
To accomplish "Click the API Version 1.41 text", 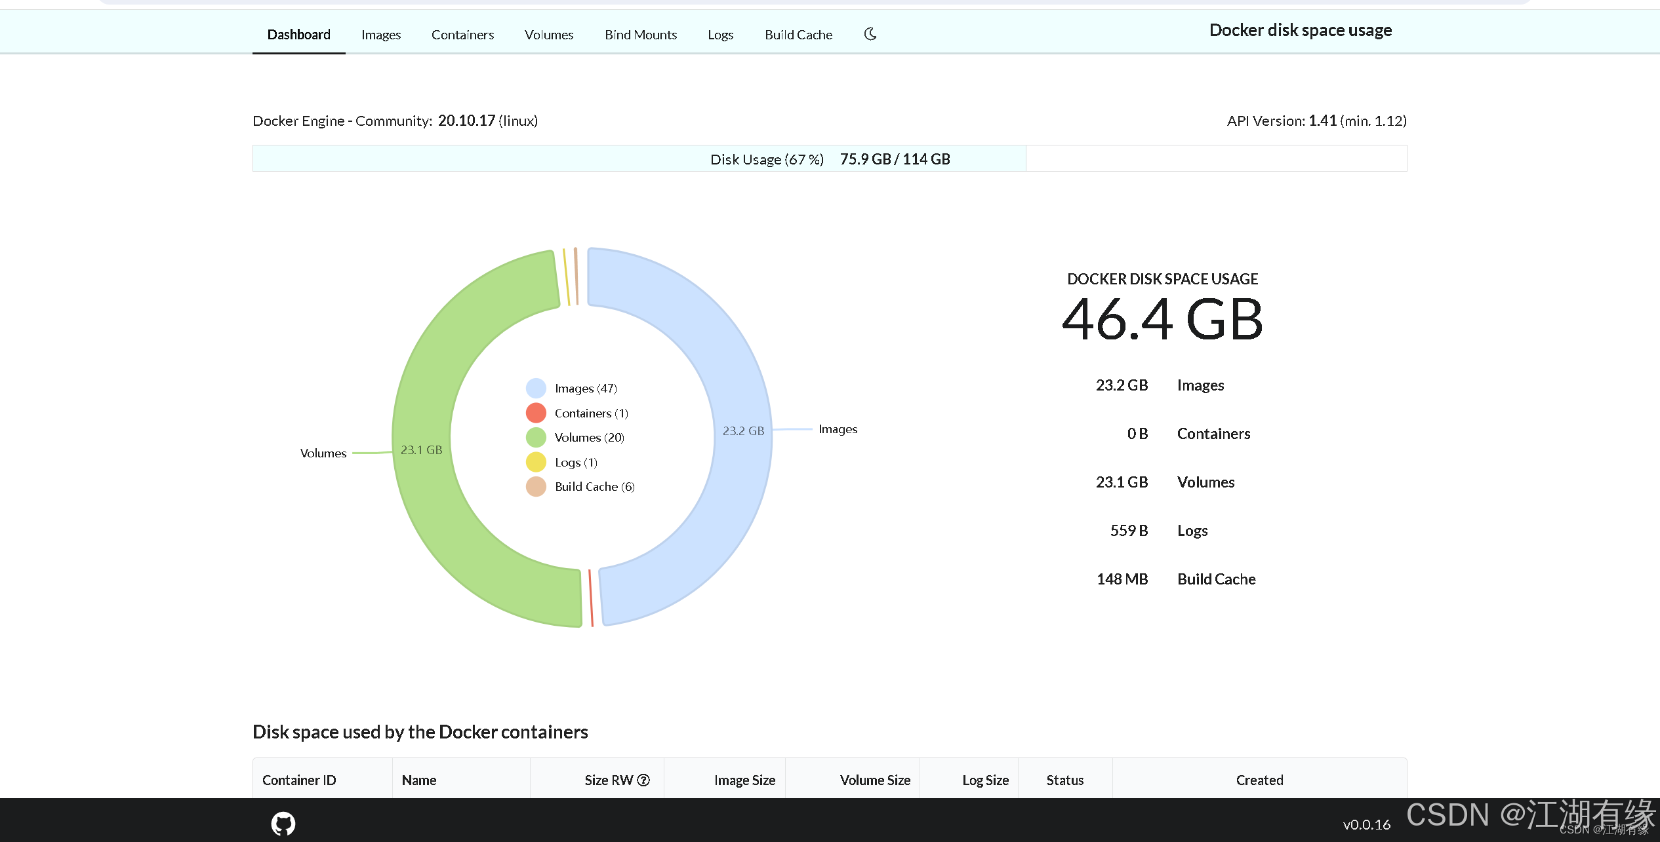I will (x=1282, y=121).
